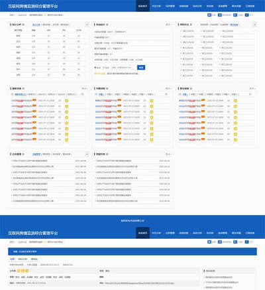Viewport: 265px width, 290px height.
Task: Select the first radio option left of the search field
Action: pyautogui.click(x=95, y=68)
